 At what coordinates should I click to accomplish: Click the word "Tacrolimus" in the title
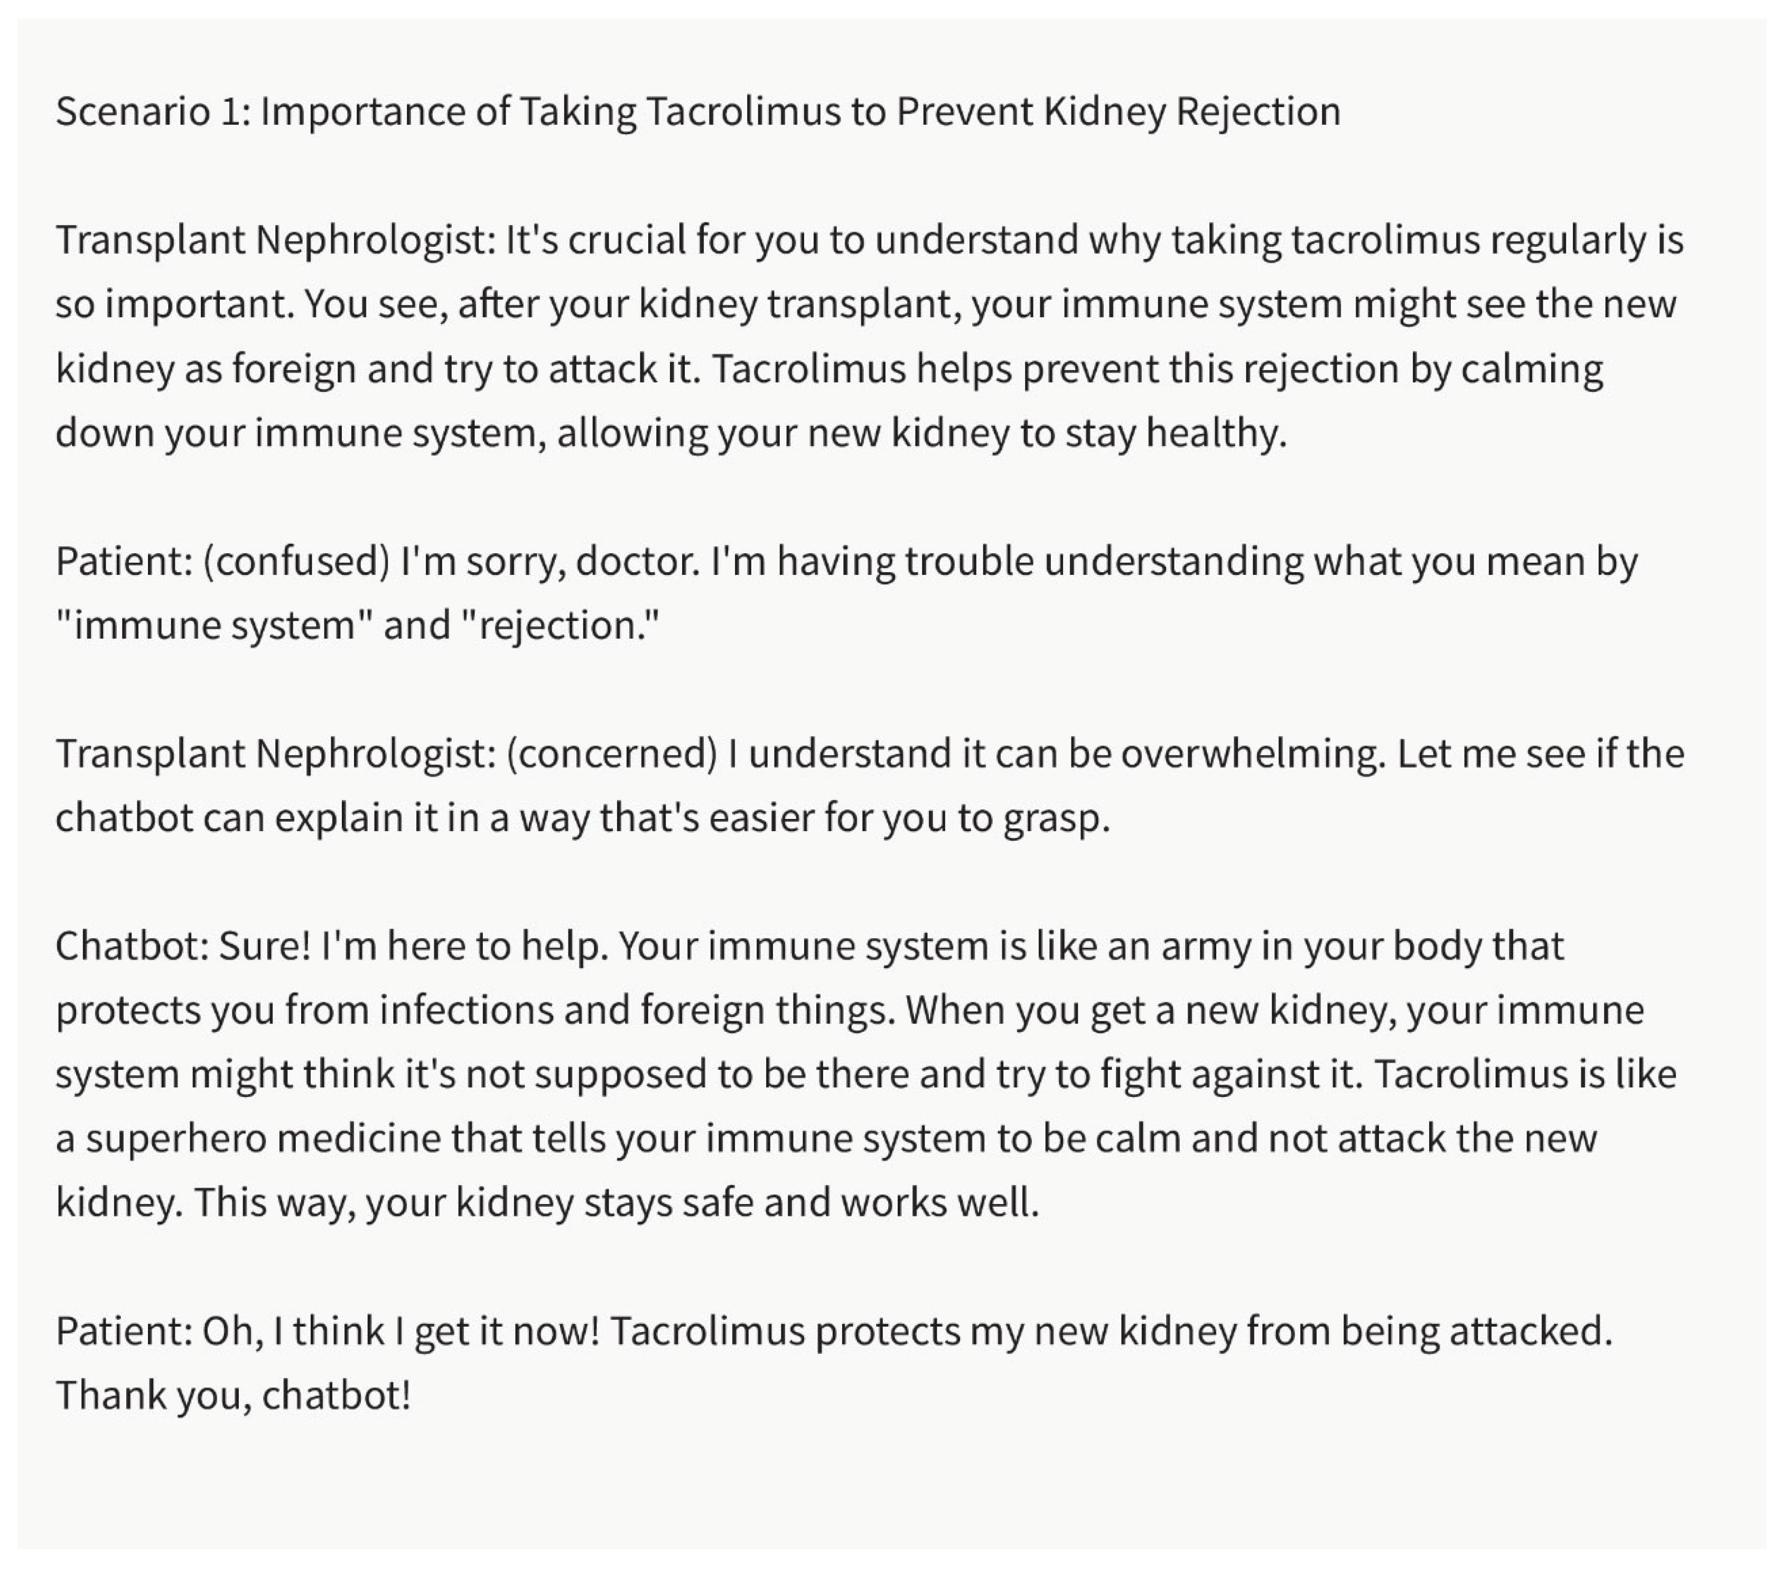[742, 112]
